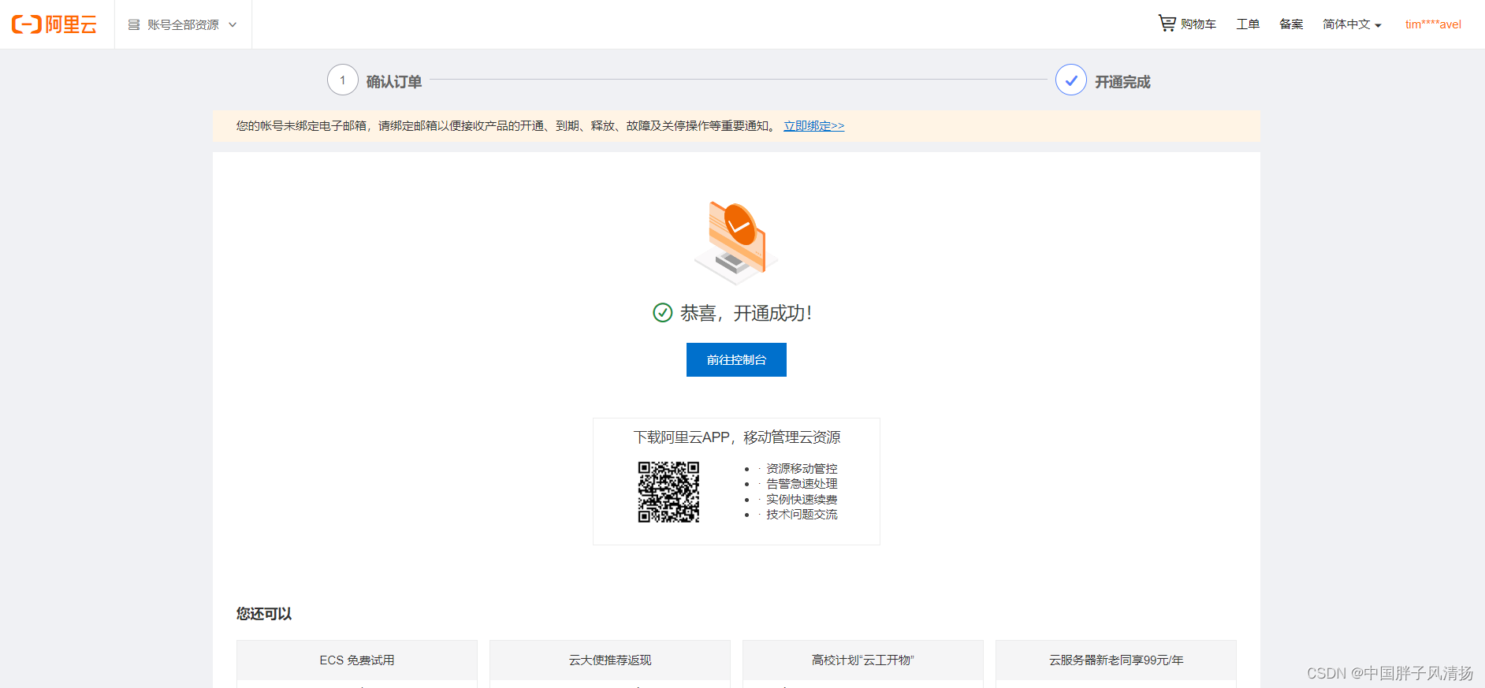Screen dimensions: 1485x688
Task: Open the 简体中文 language dropdown
Action: (x=1352, y=24)
